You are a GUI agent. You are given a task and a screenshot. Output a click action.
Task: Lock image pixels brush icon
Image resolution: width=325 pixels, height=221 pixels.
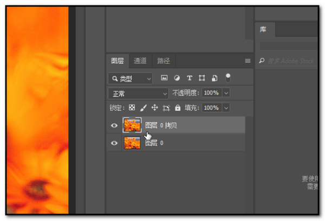(143, 108)
